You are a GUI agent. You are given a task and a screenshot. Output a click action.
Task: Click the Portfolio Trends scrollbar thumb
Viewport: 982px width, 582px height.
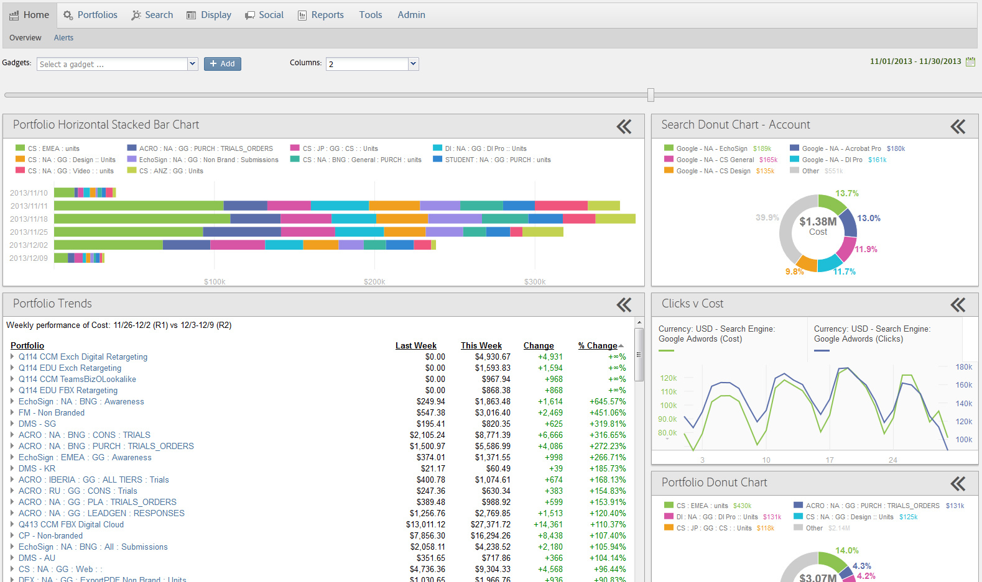click(639, 355)
